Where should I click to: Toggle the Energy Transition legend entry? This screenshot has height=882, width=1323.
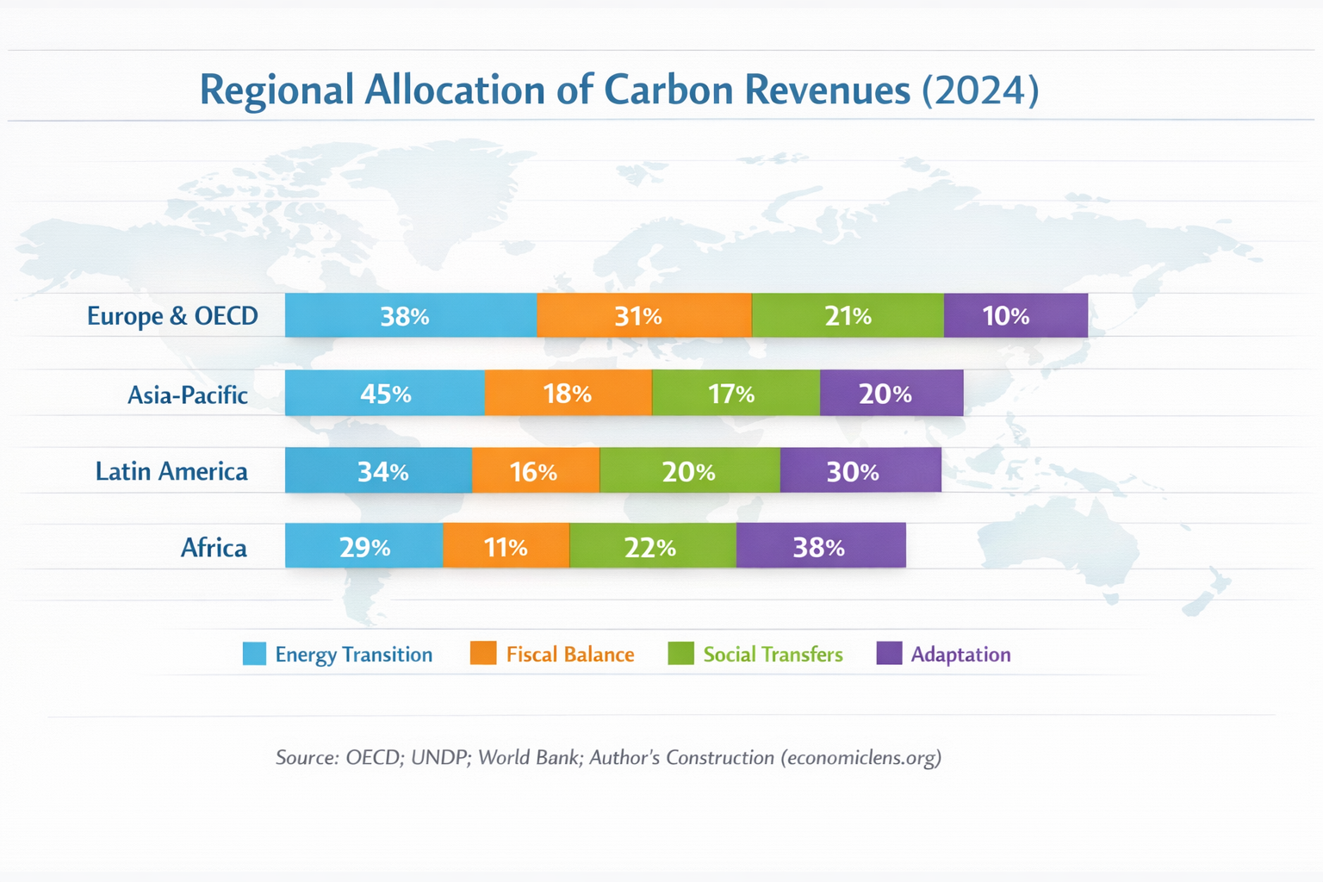(x=353, y=654)
